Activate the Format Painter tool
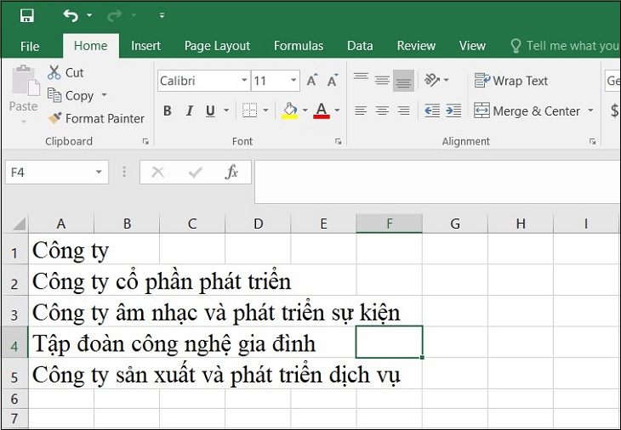This screenshot has width=621, height=430. point(96,118)
